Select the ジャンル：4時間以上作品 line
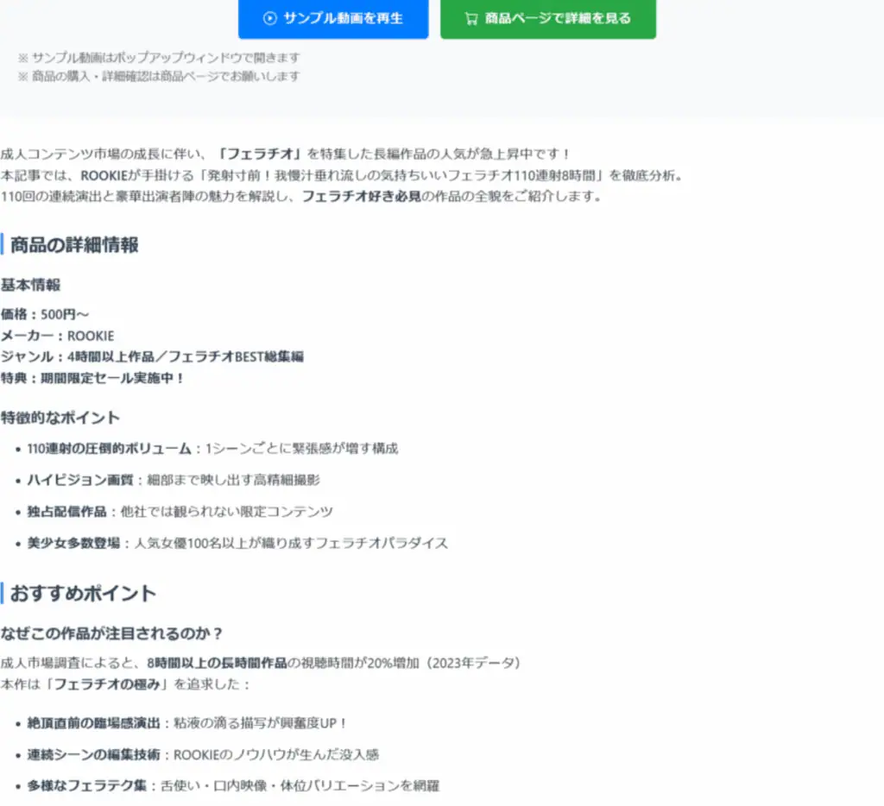The image size is (884, 806). pyautogui.click(x=152, y=356)
